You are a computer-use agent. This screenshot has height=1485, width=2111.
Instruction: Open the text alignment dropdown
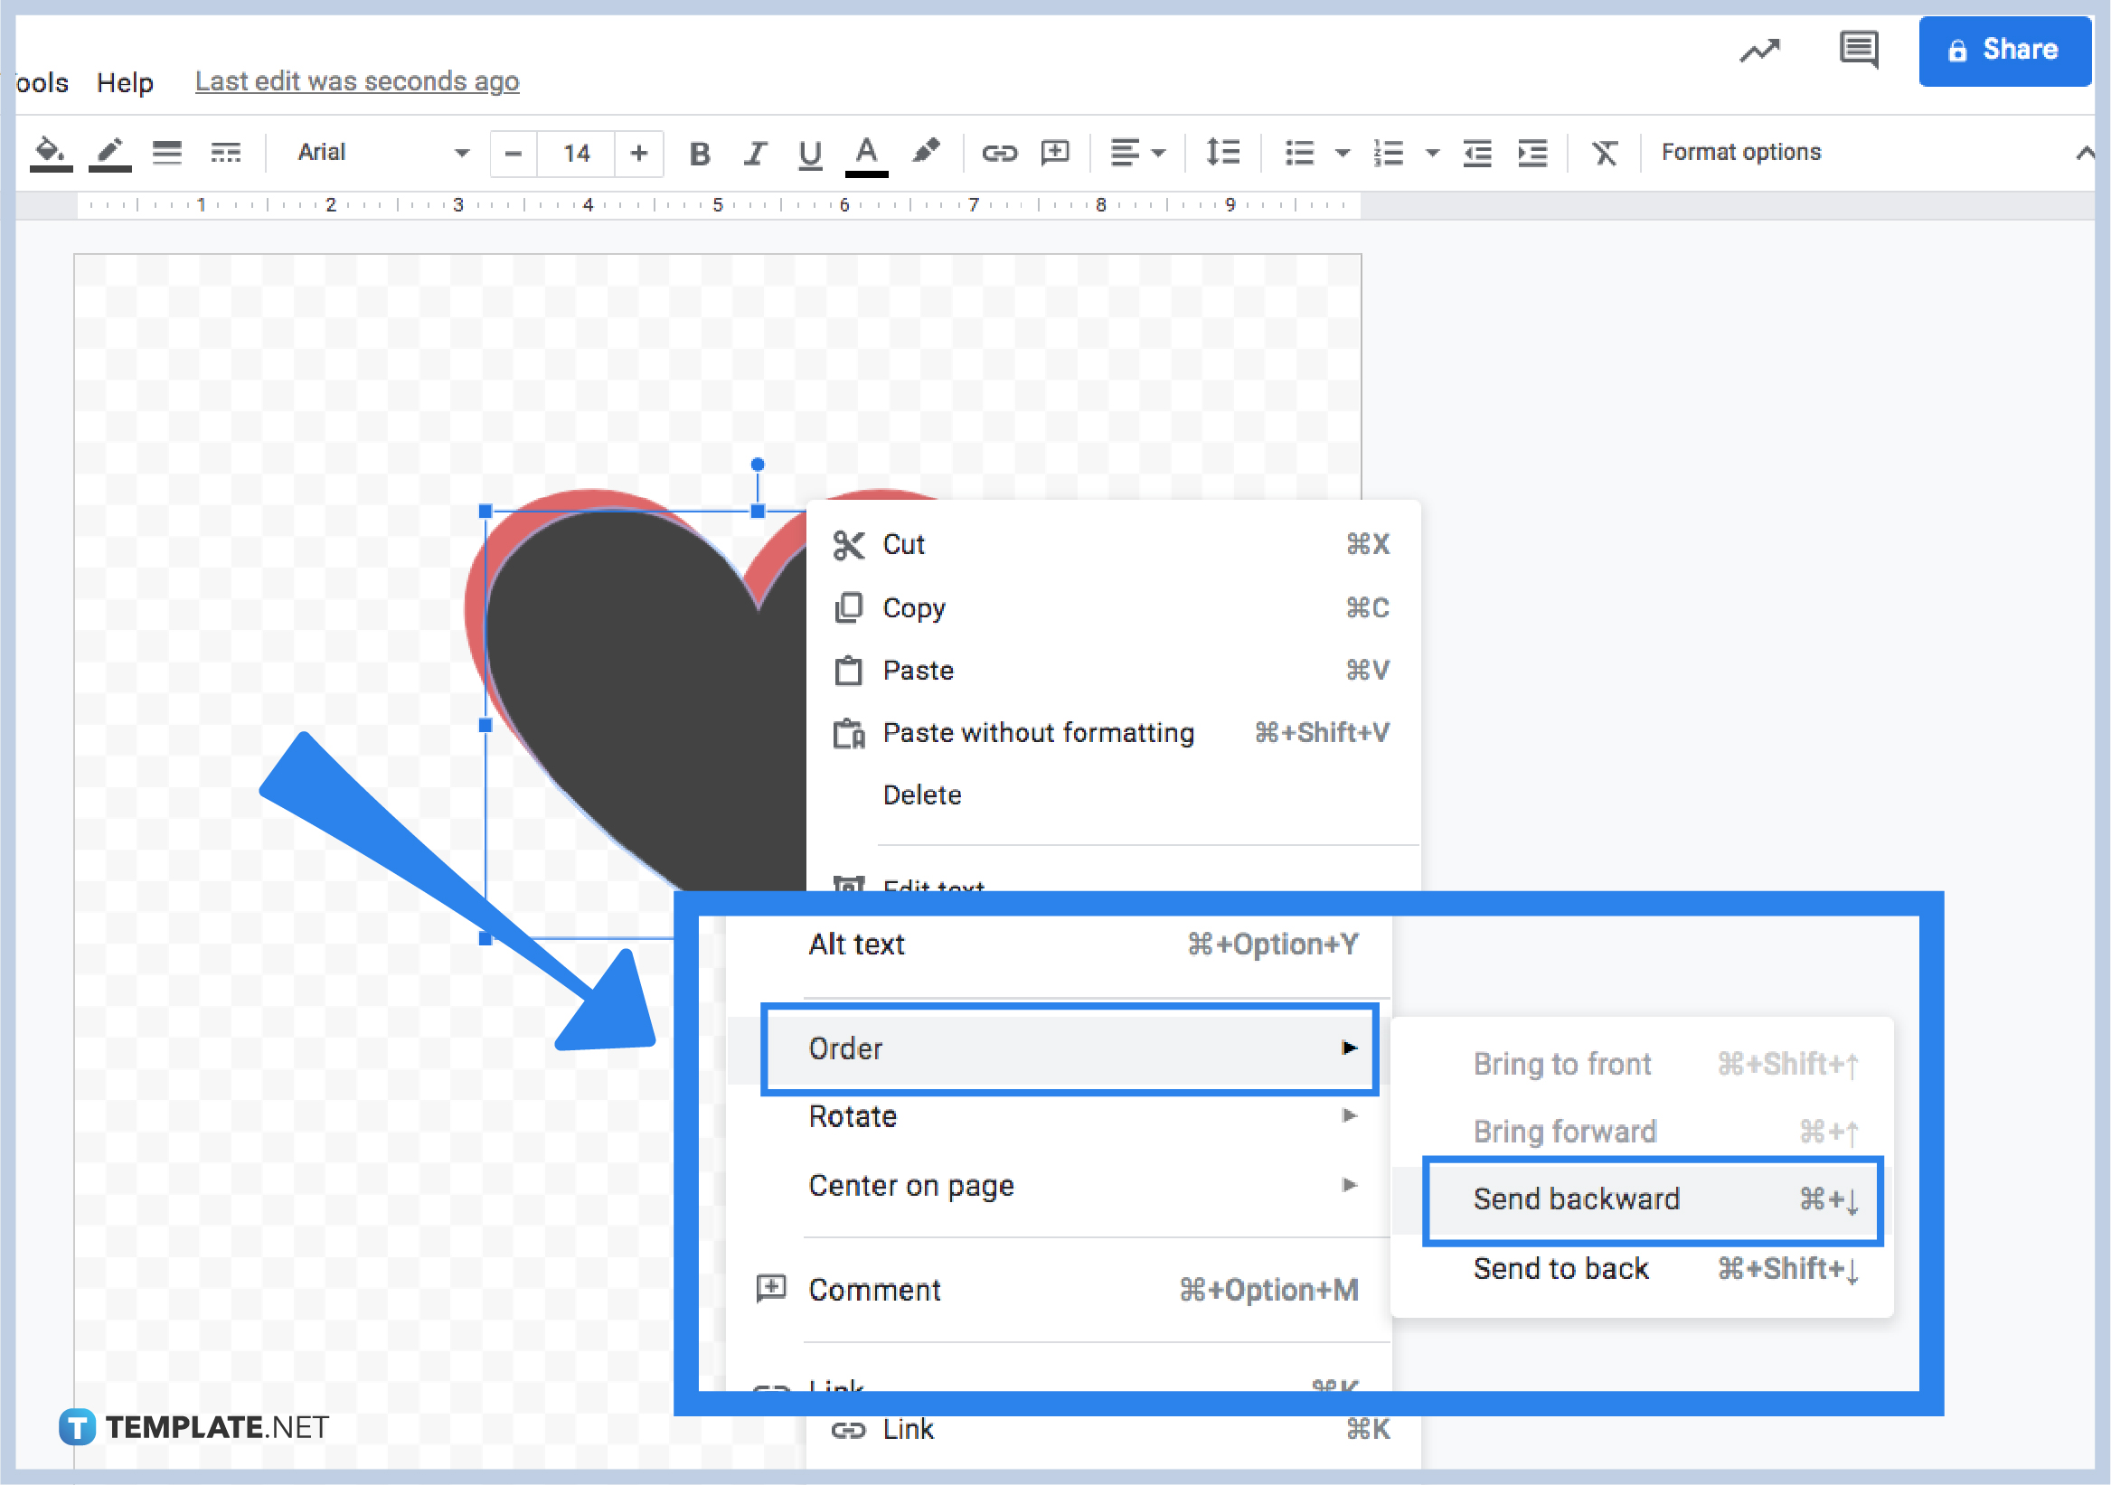pyautogui.click(x=1137, y=153)
